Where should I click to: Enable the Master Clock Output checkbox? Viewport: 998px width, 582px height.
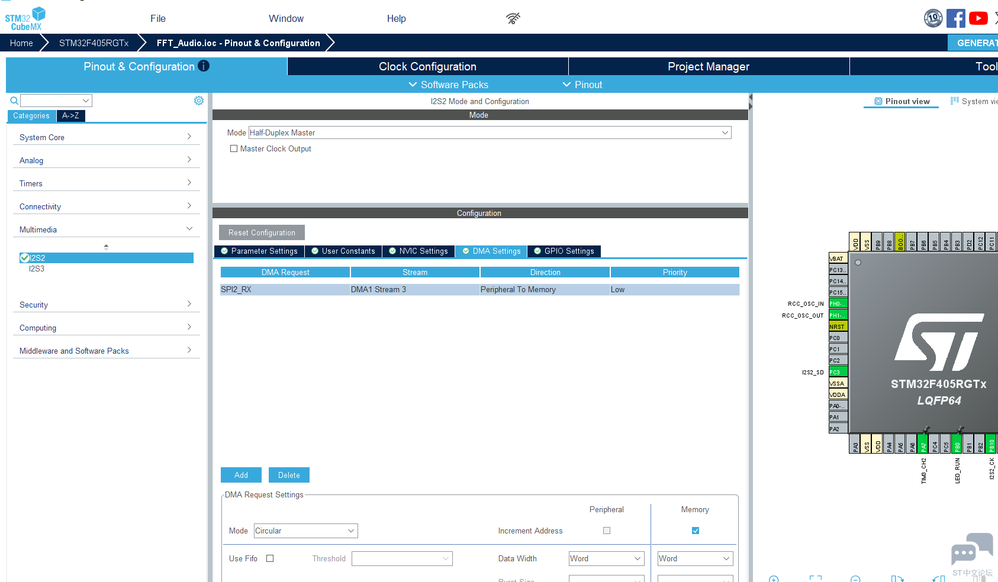click(234, 149)
